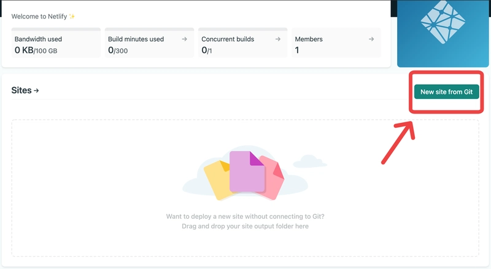Viewport: 491px width, 269px height.
Task: Click the arrow icon beside Sites heading
Action: point(36,91)
